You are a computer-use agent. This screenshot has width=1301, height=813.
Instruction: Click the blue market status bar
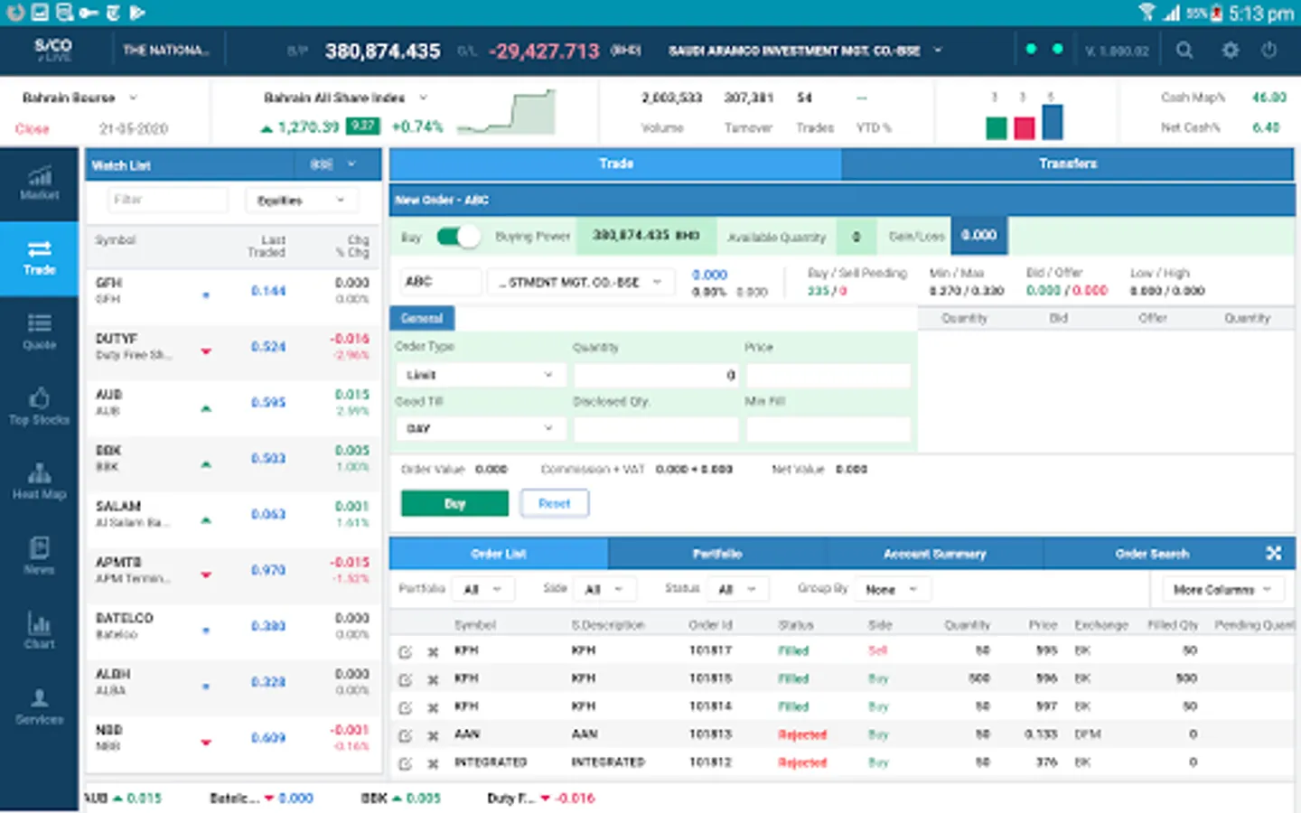[1053, 122]
